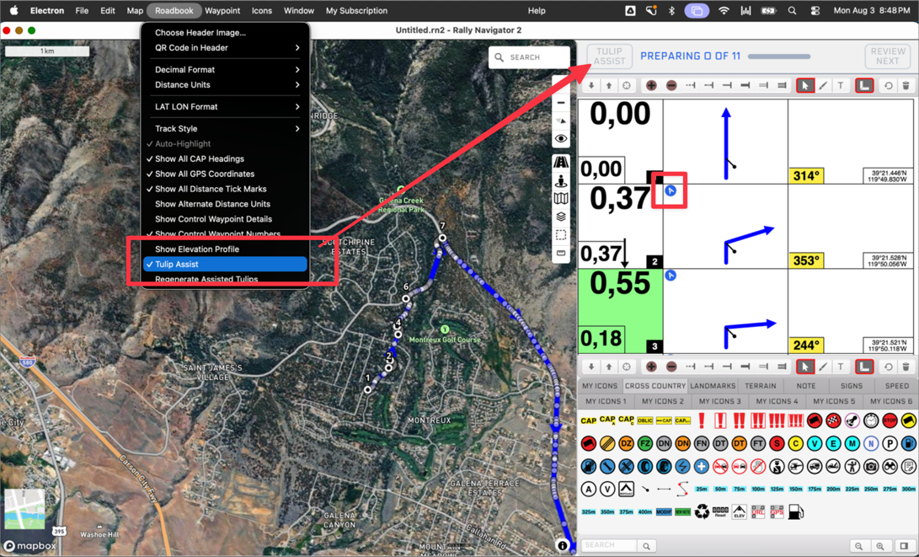Click the icon palette SEARCH field at bottom
Image resolution: width=919 pixels, height=557 pixels.
(x=610, y=545)
